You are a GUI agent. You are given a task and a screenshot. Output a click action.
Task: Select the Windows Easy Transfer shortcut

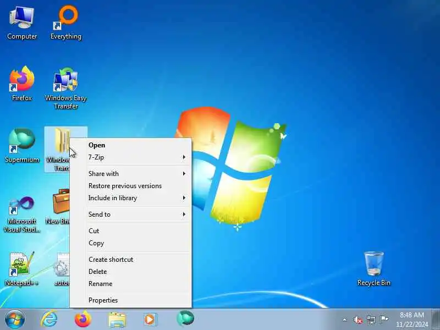click(66, 88)
